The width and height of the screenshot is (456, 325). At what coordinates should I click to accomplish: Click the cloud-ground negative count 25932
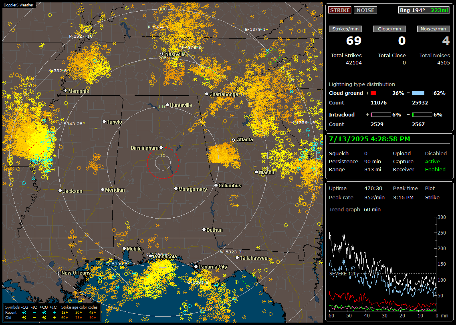click(420, 103)
